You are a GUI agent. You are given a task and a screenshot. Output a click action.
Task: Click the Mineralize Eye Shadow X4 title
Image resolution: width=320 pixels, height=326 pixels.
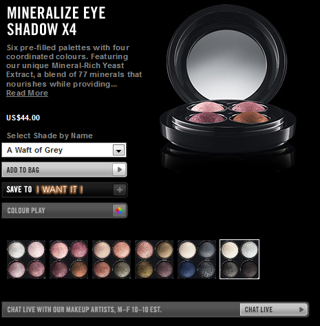(x=56, y=21)
